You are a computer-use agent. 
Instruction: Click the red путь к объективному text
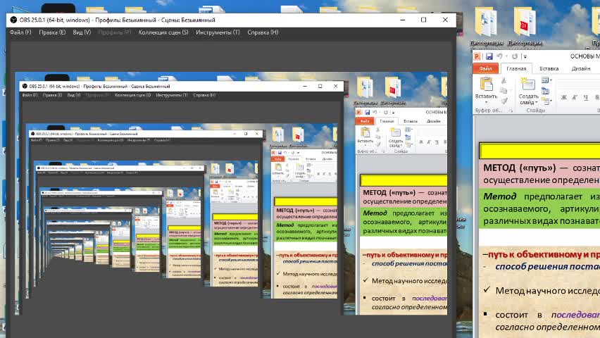click(x=544, y=254)
